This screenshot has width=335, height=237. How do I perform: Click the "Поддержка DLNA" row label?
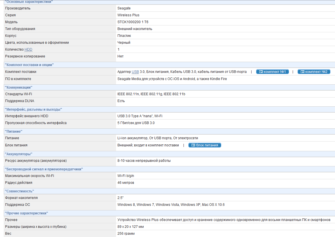(x=19, y=101)
